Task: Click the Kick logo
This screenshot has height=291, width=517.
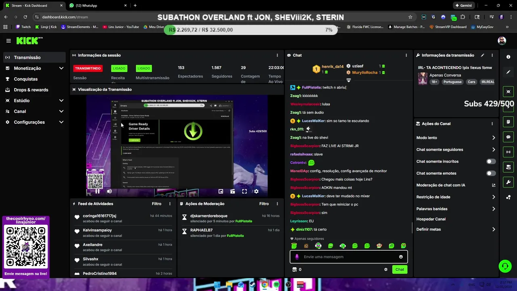Action: pos(29,40)
